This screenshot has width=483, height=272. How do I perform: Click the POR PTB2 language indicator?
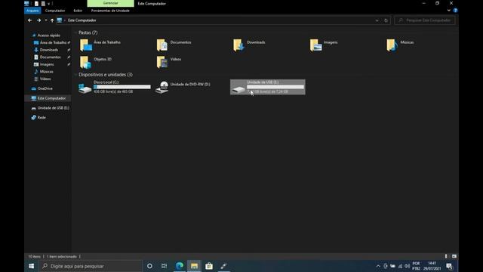(416, 266)
